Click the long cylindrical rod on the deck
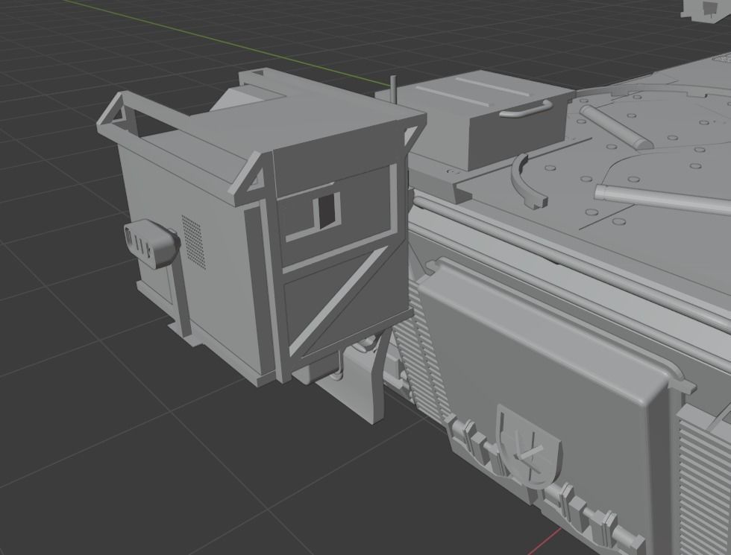 click(662, 198)
